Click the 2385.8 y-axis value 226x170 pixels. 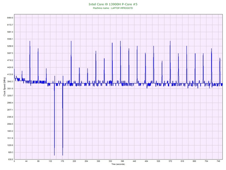click(10, 117)
